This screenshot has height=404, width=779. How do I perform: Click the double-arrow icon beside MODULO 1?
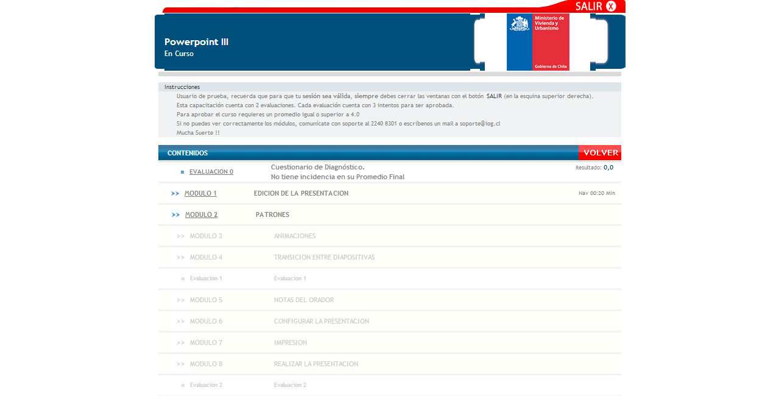[175, 193]
